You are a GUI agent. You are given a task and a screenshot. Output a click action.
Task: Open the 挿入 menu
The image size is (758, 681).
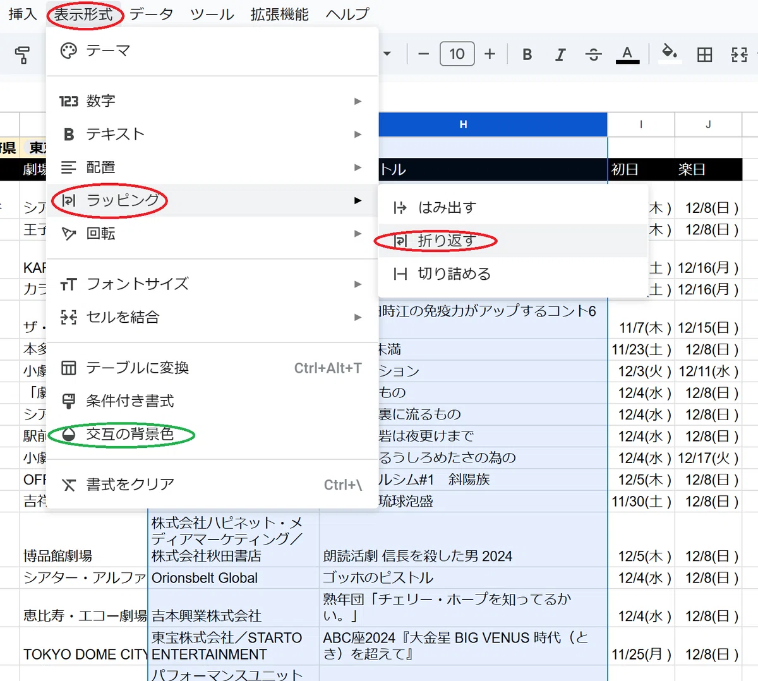23,14
